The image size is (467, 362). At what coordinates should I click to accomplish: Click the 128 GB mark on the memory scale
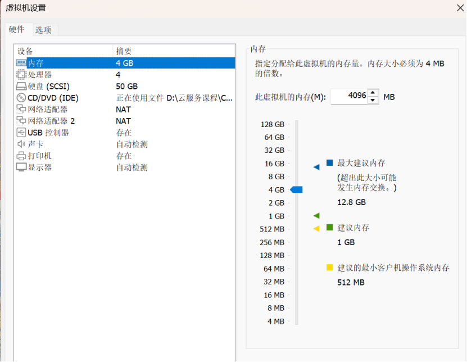tap(273, 124)
